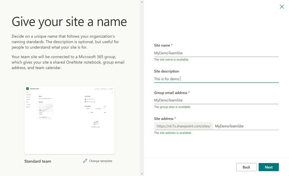The height and width of the screenshot is (176, 289).
Task: Click the empty folder icon in preview
Action: (96, 123)
